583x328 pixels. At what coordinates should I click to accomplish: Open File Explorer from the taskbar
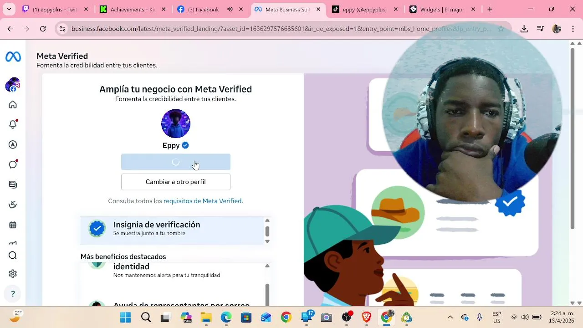click(x=206, y=317)
